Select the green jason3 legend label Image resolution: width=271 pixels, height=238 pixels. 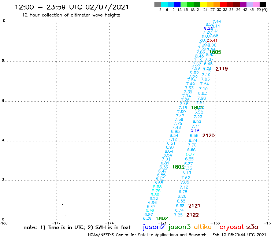[179, 227]
